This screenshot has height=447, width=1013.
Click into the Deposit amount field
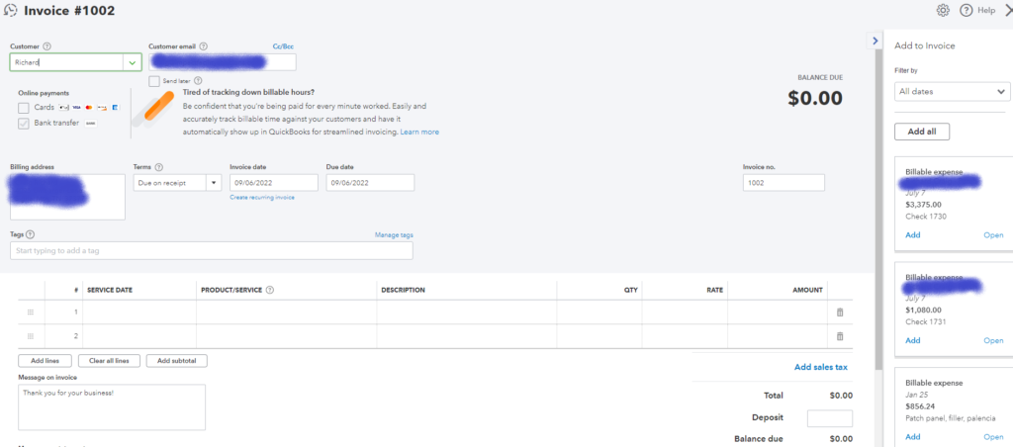[x=829, y=418]
